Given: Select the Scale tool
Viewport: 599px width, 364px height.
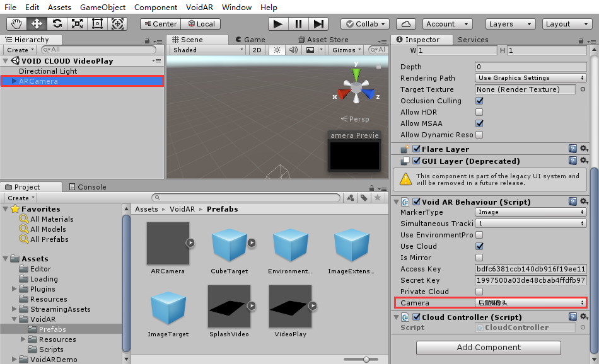Looking at the screenshot, I should pos(77,24).
